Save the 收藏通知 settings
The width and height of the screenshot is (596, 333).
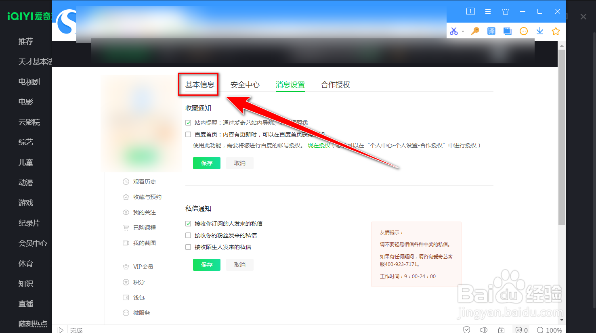click(x=207, y=163)
